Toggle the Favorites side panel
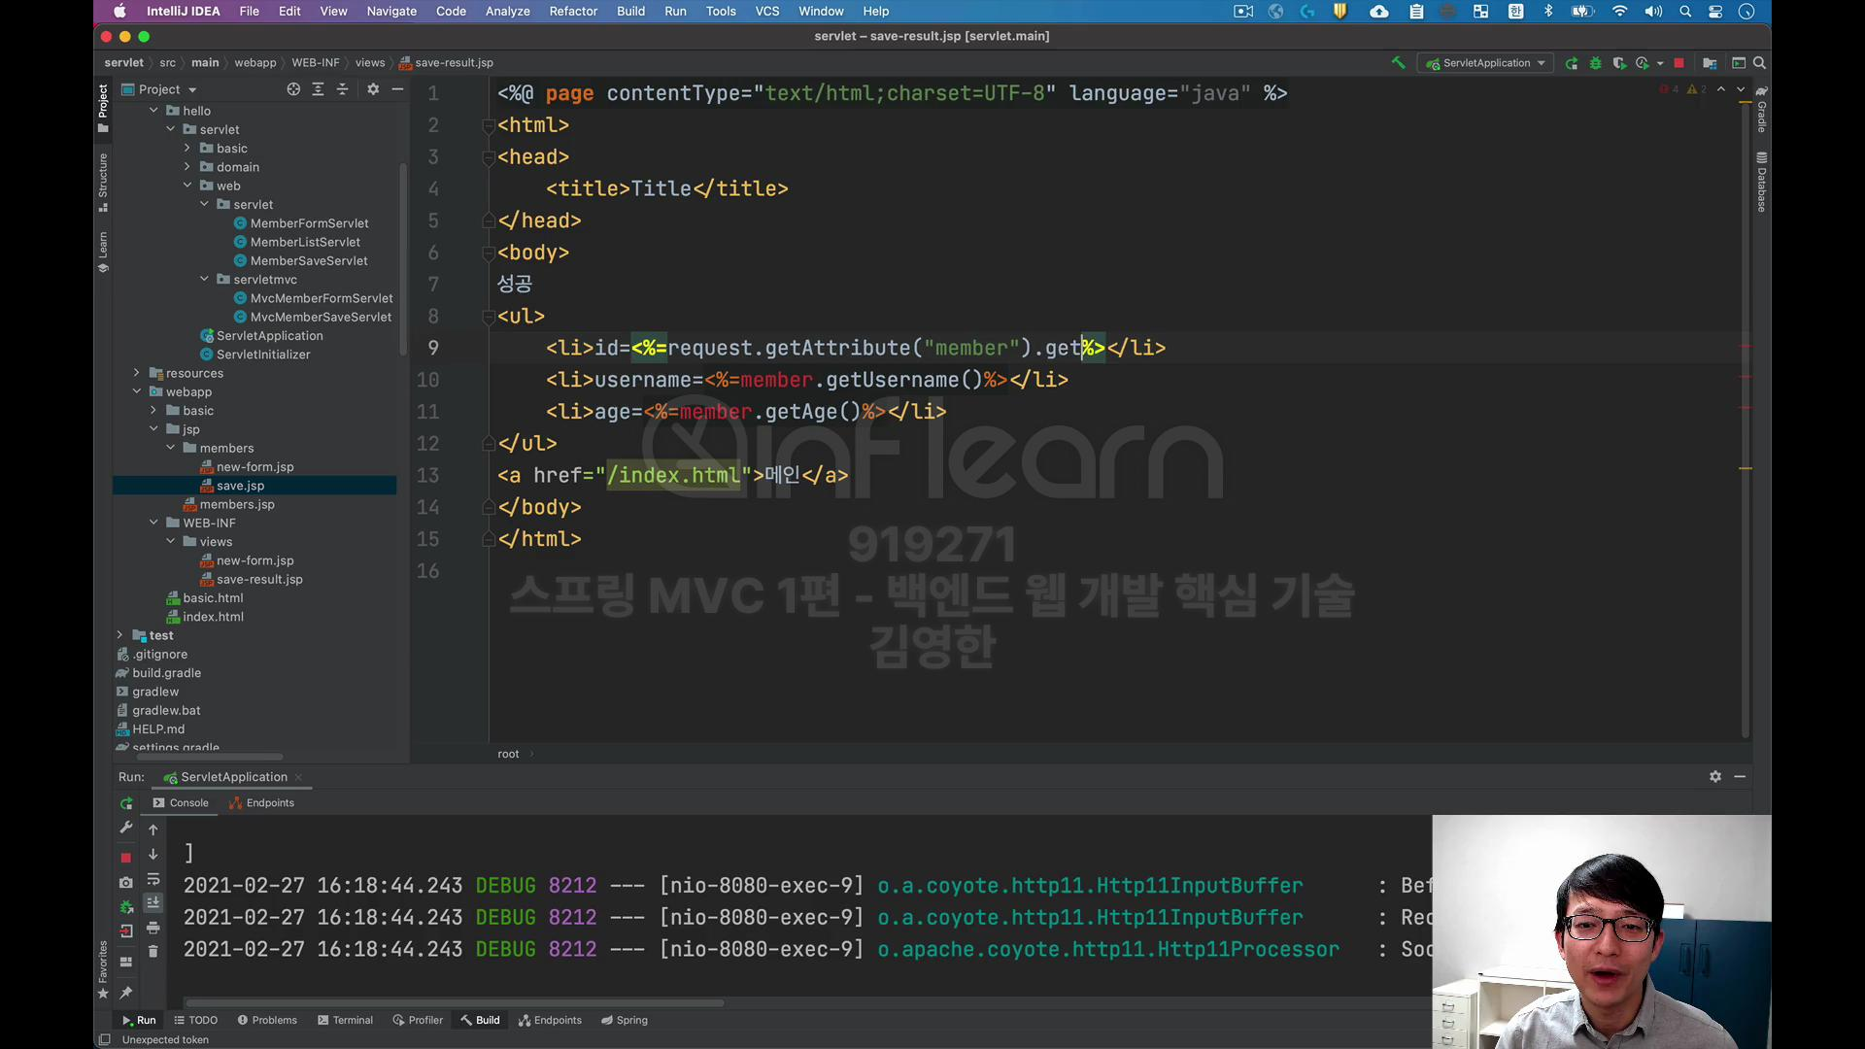 (103, 969)
